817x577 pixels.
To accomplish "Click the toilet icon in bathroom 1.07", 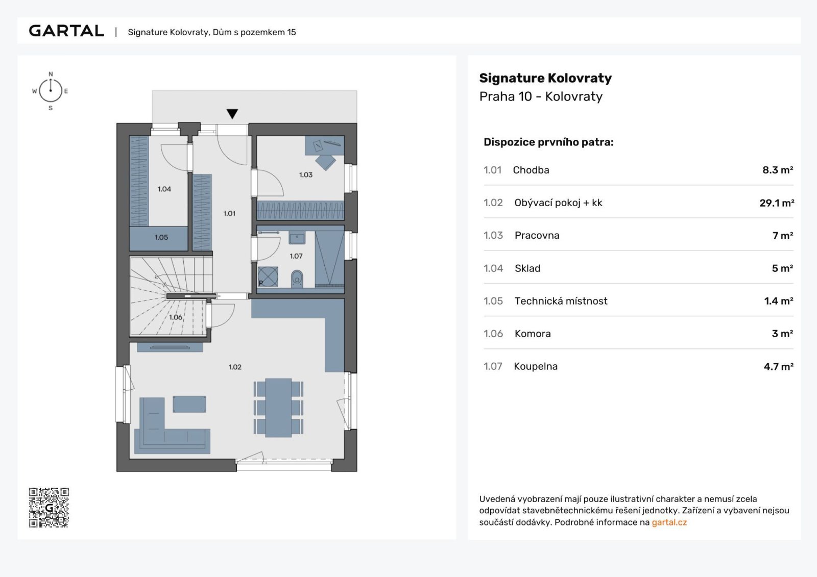I will click(297, 279).
